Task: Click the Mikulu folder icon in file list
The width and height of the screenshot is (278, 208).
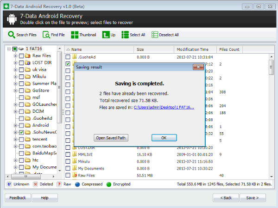Action: pos(75,161)
